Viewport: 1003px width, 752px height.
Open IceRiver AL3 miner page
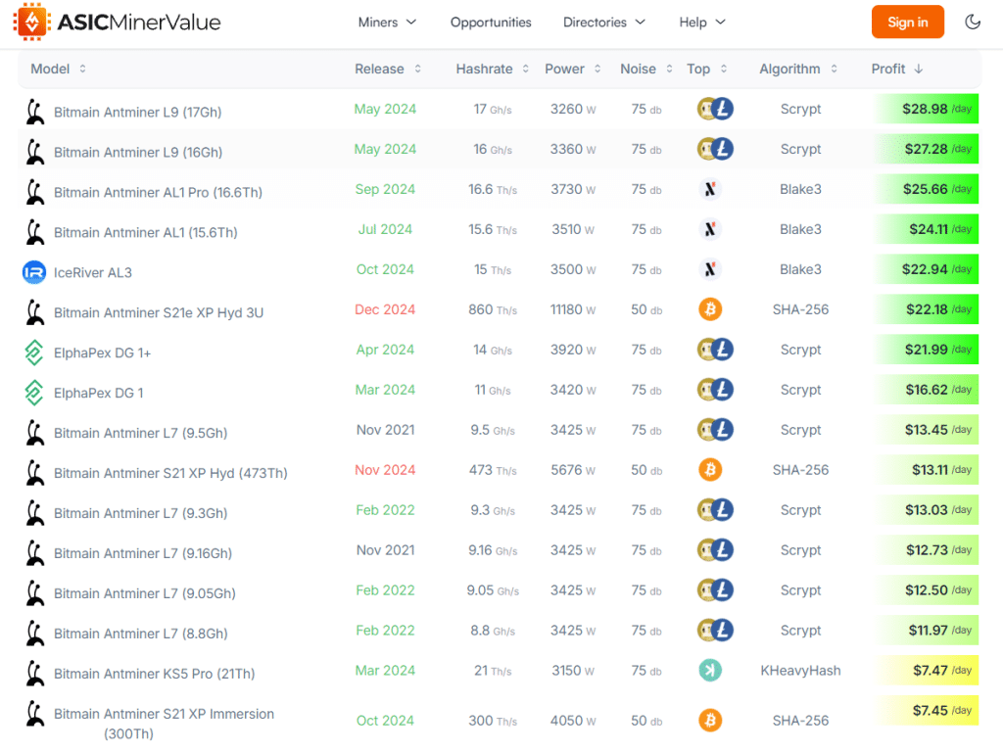point(93,273)
